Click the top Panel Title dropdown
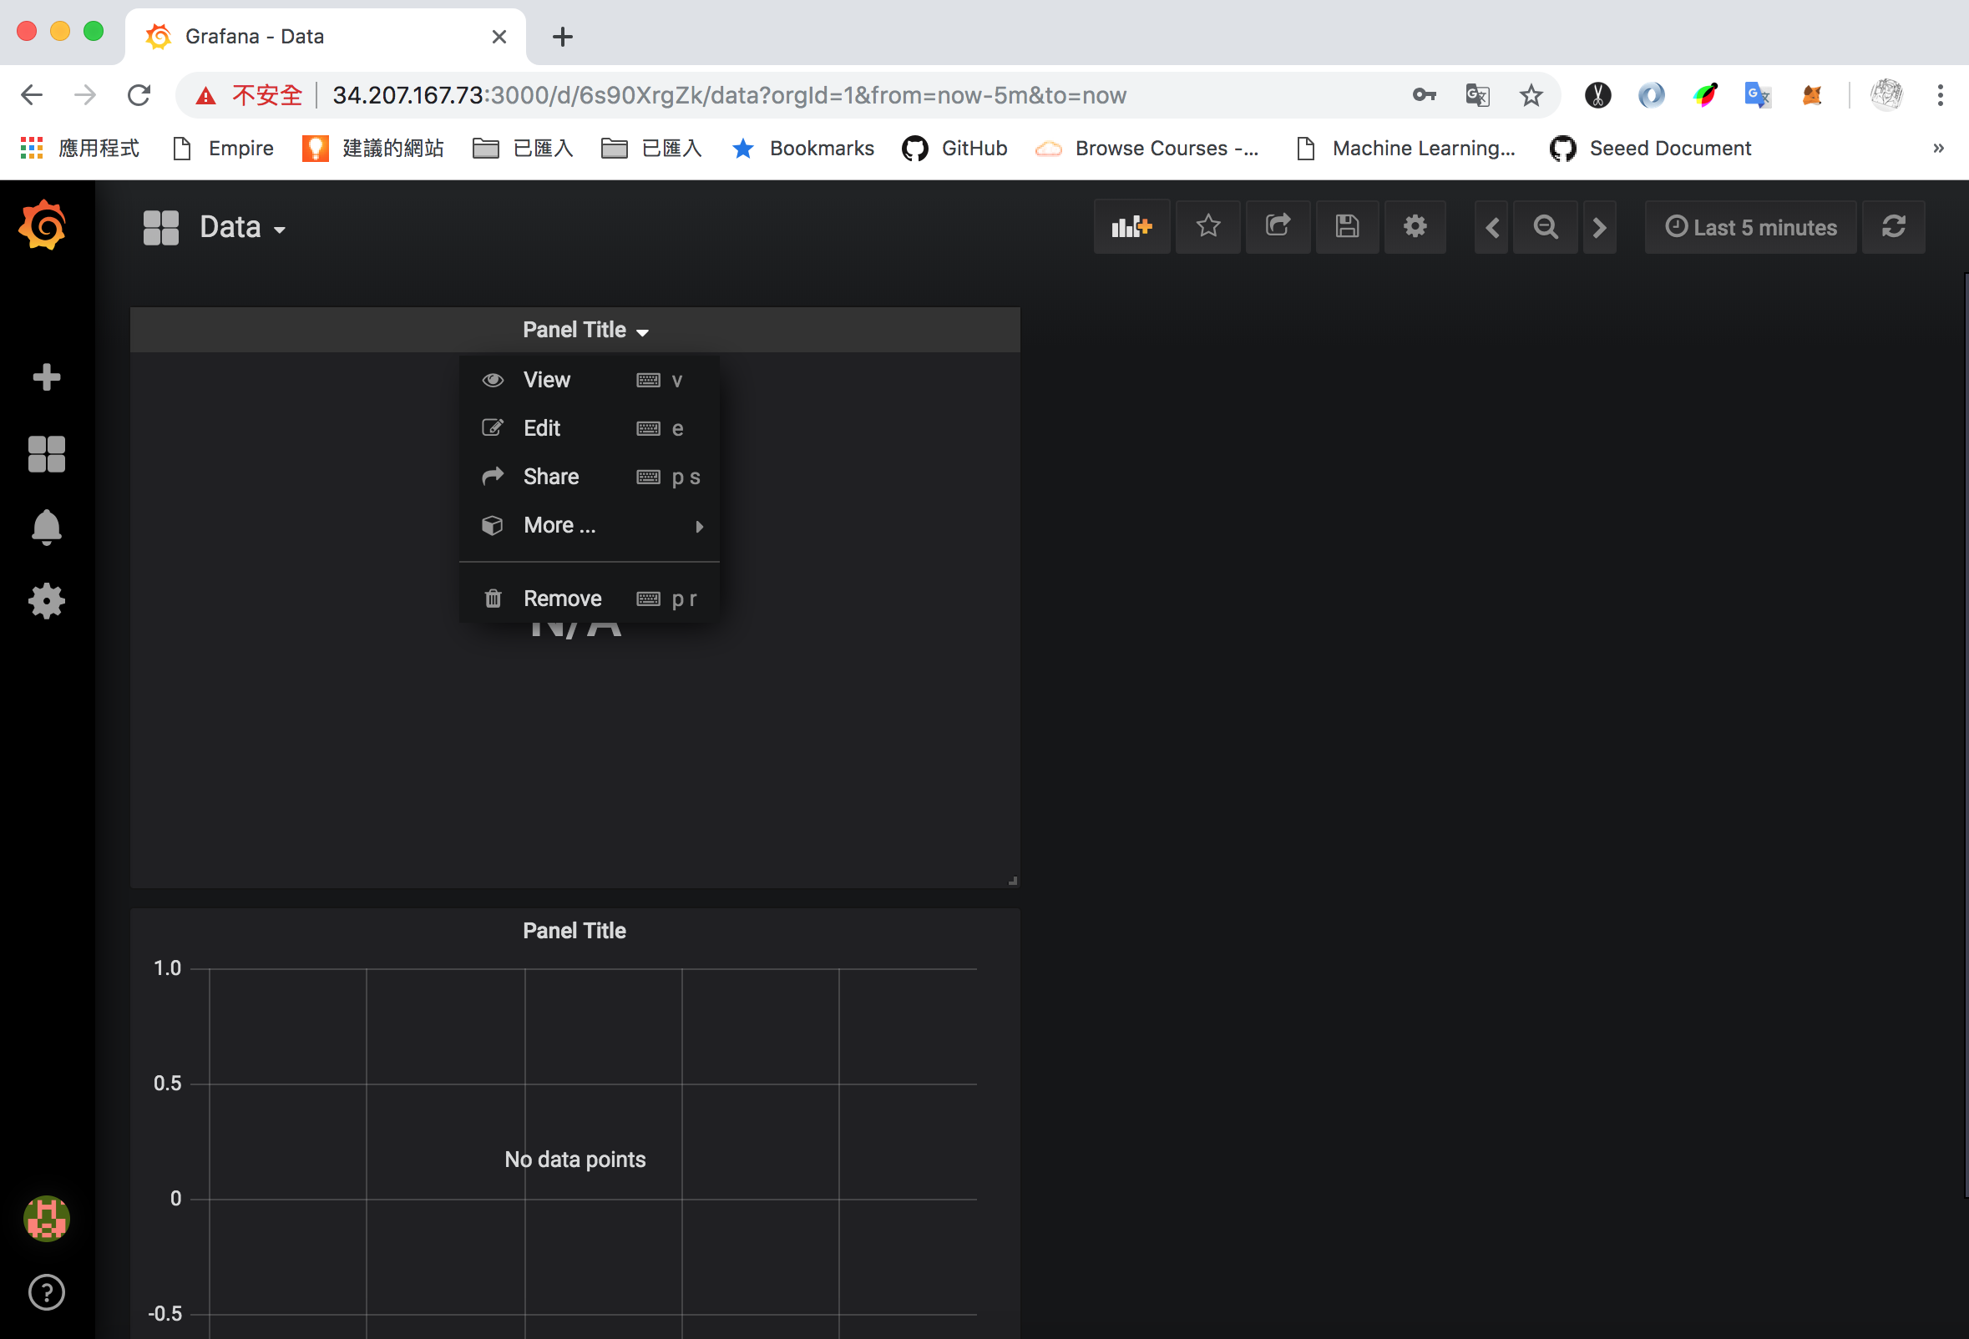The width and height of the screenshot is (1969, 1339). pos(585,330)
